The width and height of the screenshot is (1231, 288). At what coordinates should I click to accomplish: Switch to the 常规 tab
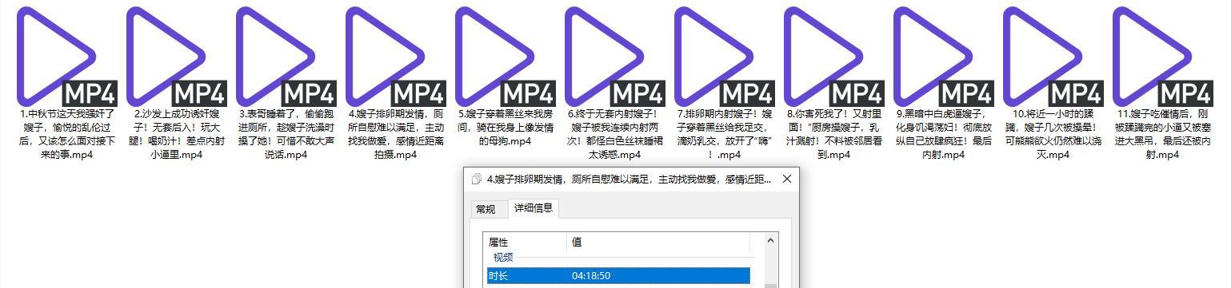486,209
